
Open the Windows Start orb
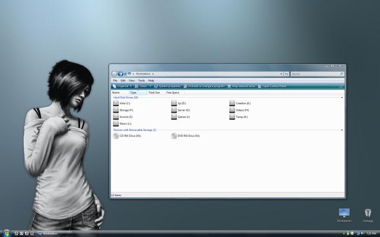(x=7, y=233)
